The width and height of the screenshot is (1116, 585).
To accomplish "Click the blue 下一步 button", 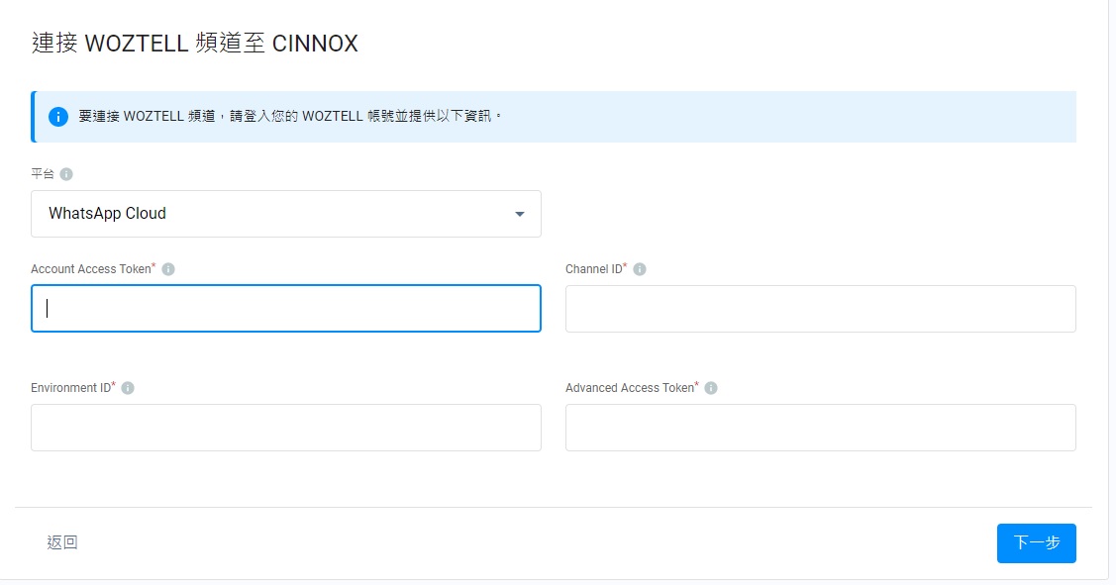I will (1036, 542).
